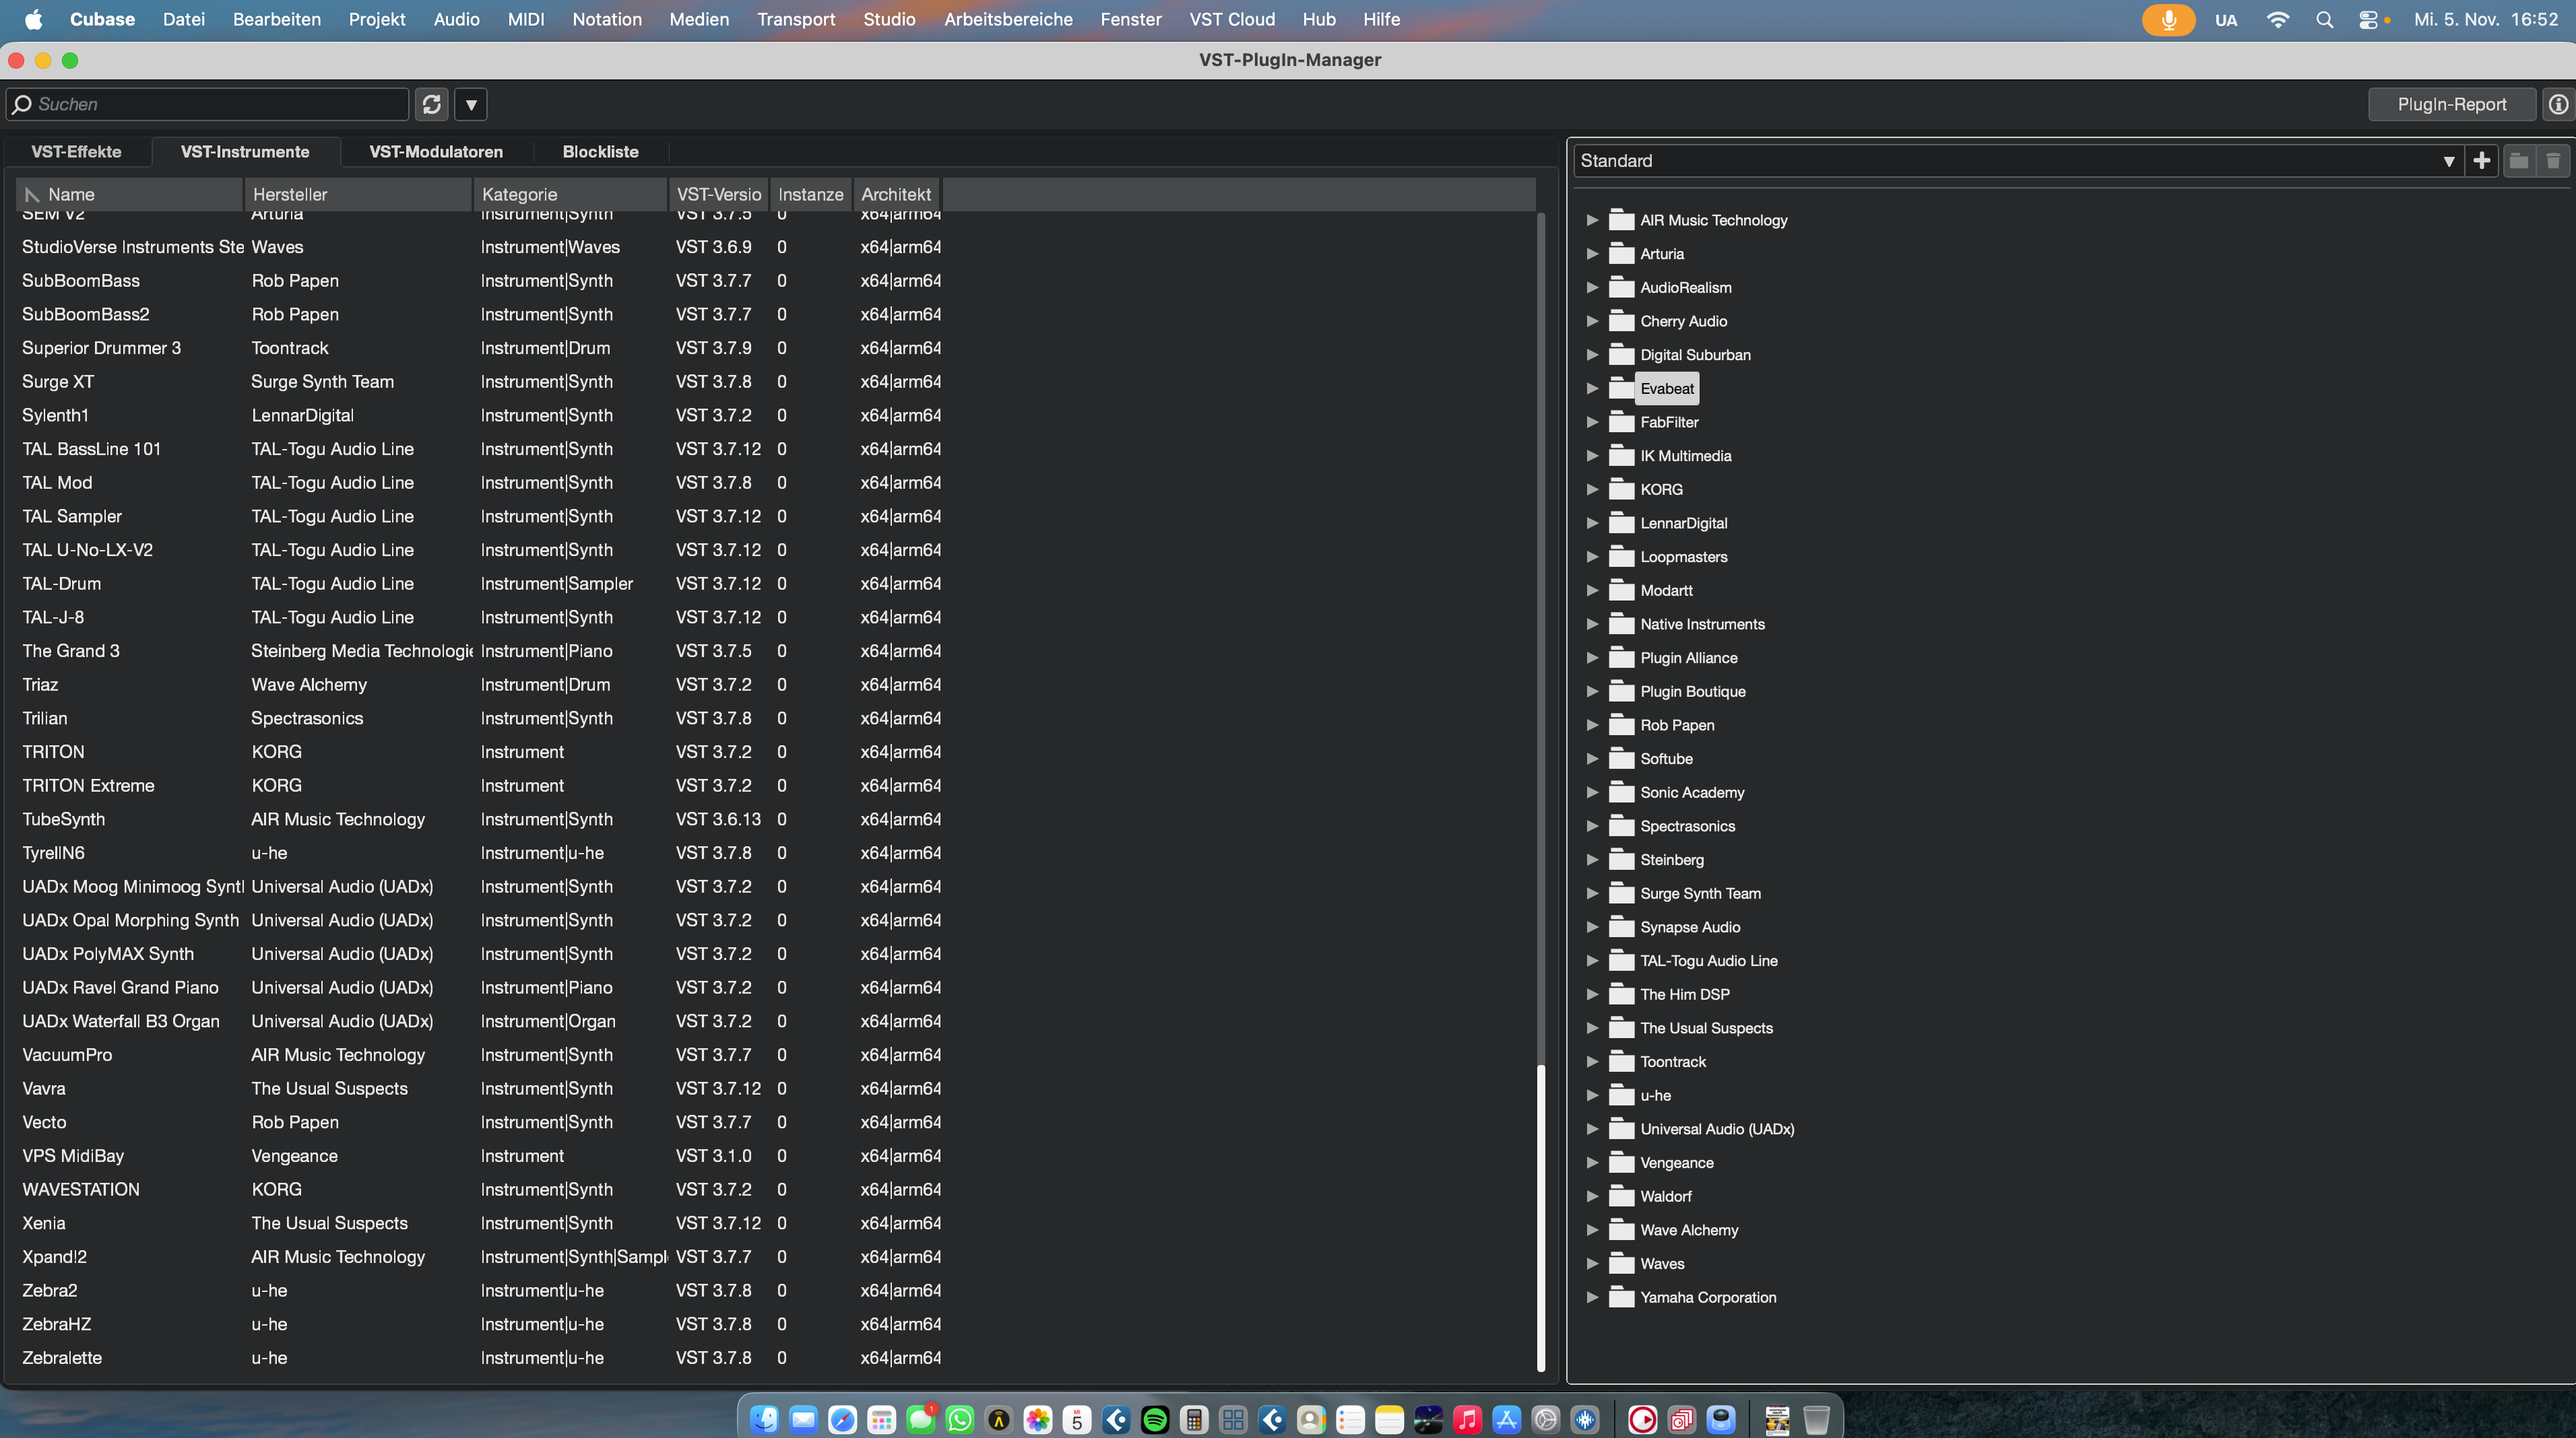Click the delete trash icon in collections panel
This screenshot has width=2576, height=1438.
[2553, 161]
